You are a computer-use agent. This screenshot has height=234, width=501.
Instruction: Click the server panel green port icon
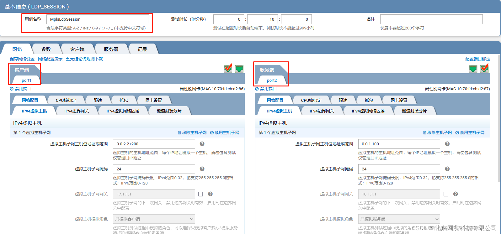pyautogui.click(x=473, y=69)
